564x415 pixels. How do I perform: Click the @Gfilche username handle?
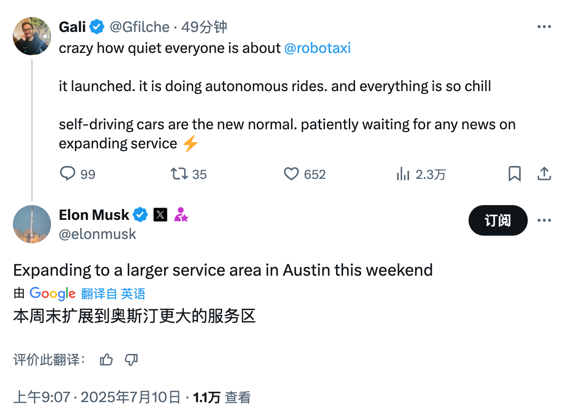point(139,27)
